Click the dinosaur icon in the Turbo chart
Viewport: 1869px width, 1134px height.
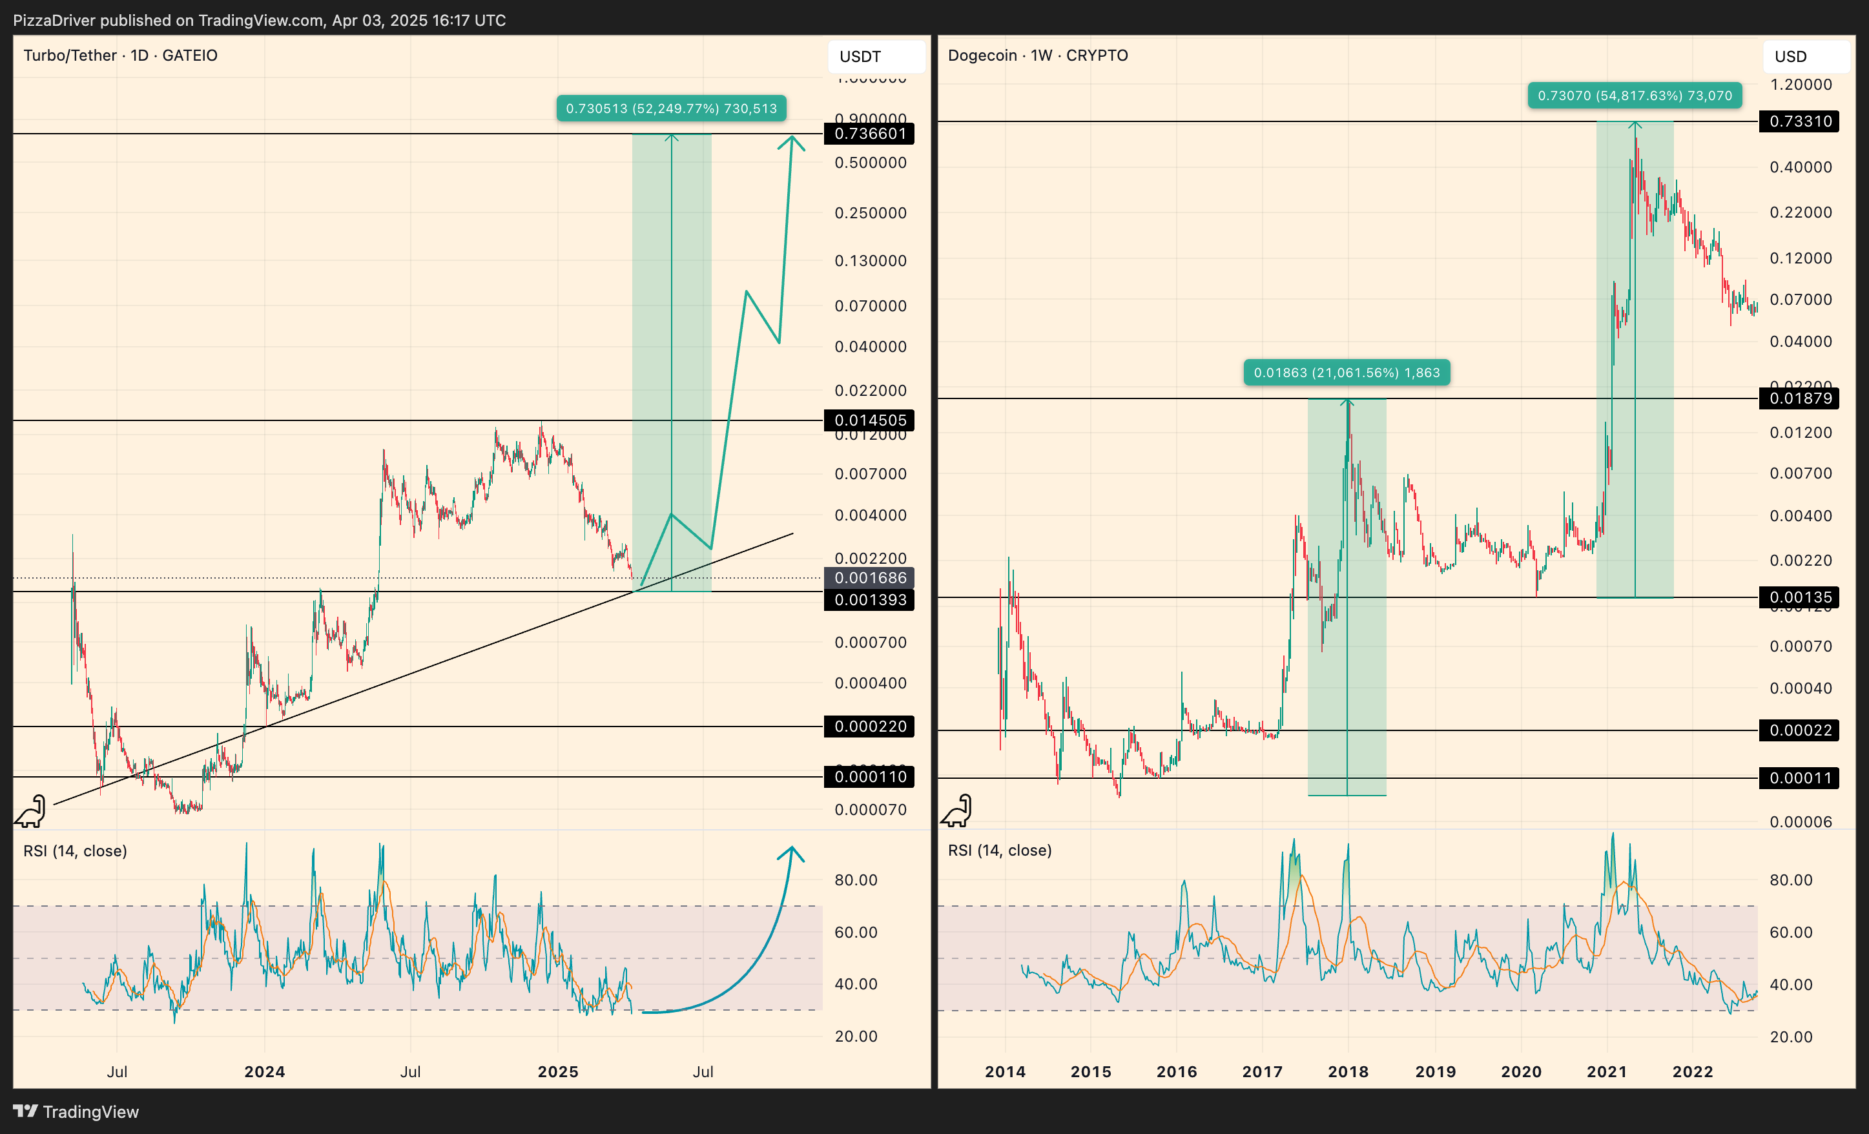click(x=31, y=812)
